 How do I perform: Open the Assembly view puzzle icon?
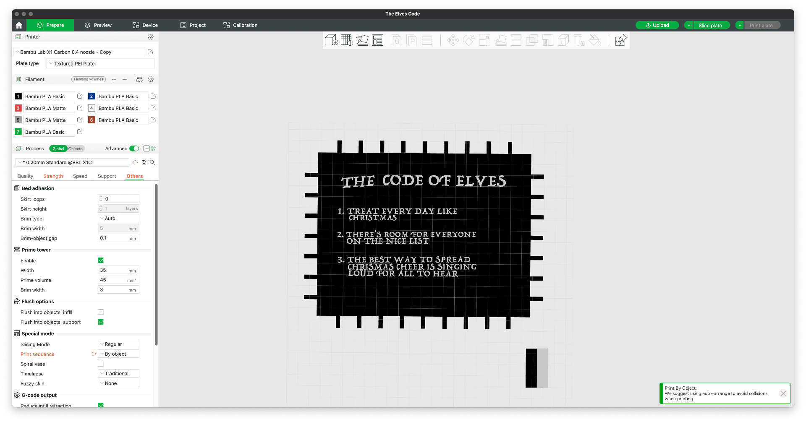coord(620,40)
